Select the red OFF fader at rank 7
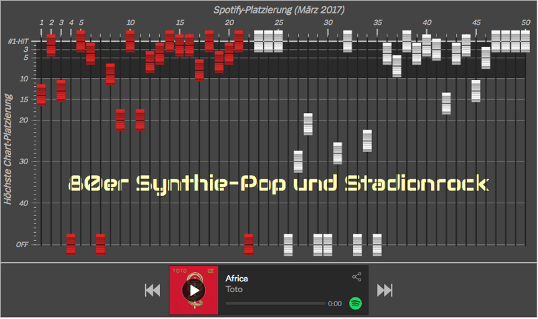Viewport: 538px width, 319px height. pyautogui.click(x=100, y=245)
